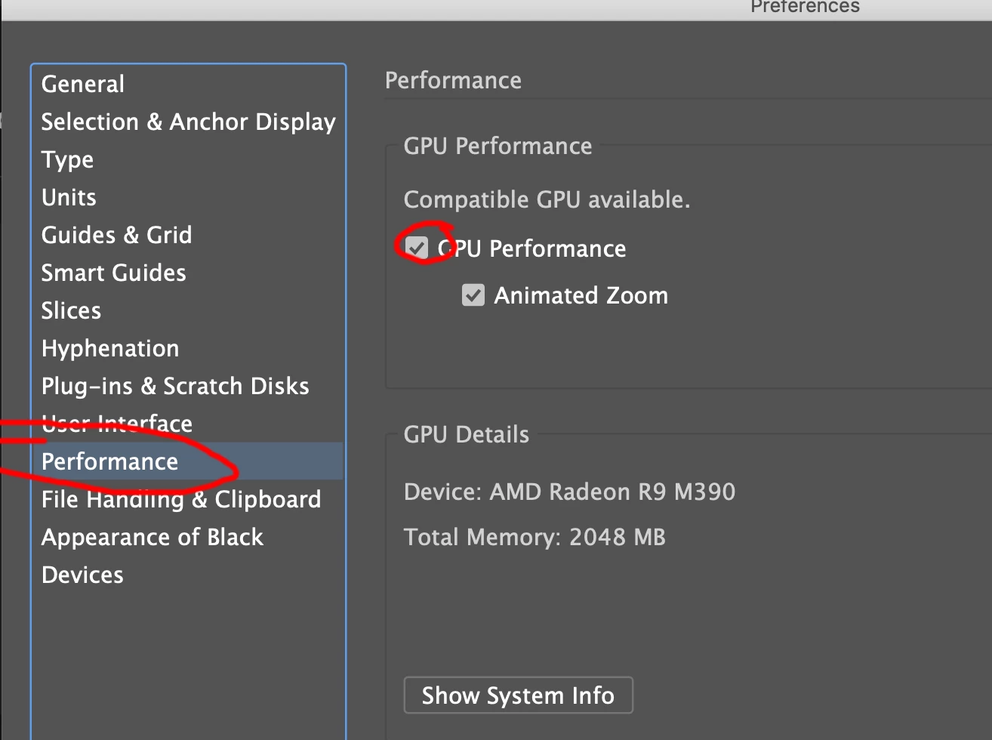Select the Smart Guides category

click(x=114, y=273)
